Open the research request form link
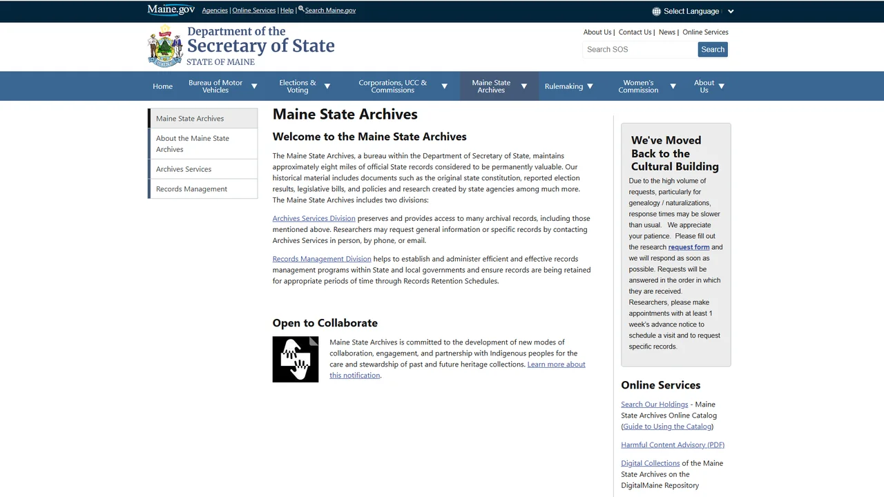Viewport: 884px width, 497px height. click(x=689, y=247)
